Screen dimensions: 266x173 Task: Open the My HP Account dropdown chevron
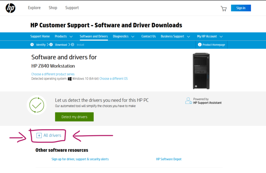[221, 36]
